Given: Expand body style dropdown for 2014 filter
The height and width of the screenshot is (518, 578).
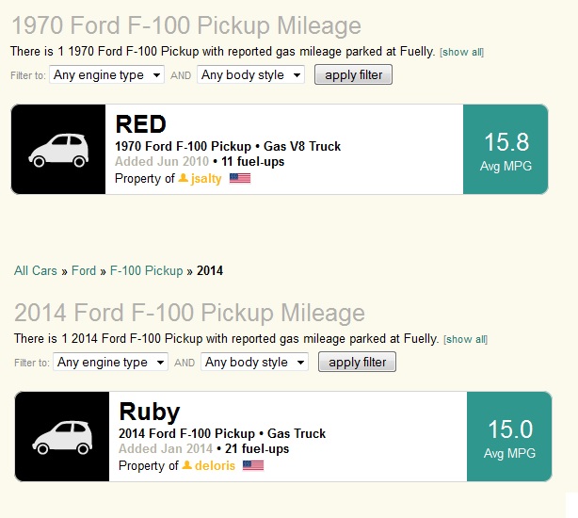Looking at the screenshot, I should pos(255,362).
